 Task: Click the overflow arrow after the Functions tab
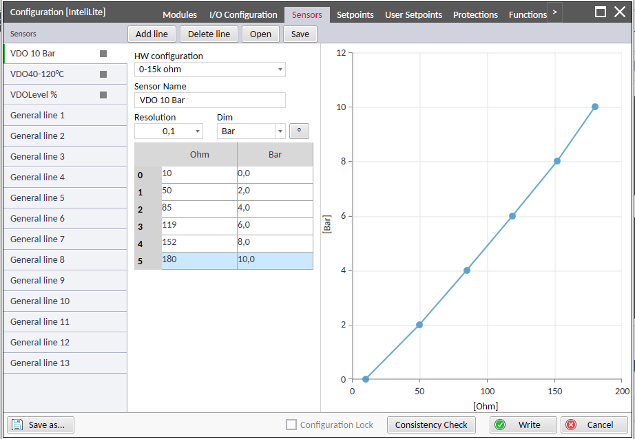555,12
